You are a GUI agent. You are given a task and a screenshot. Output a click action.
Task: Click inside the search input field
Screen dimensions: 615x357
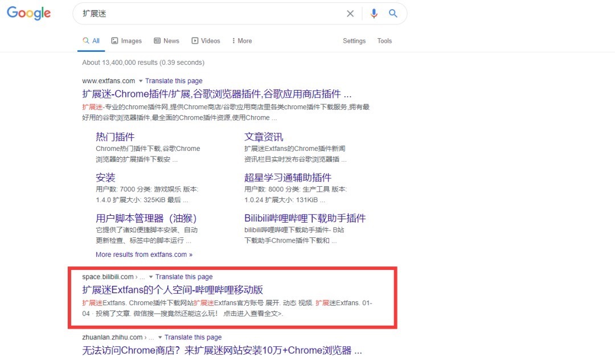tap(211, 14)
